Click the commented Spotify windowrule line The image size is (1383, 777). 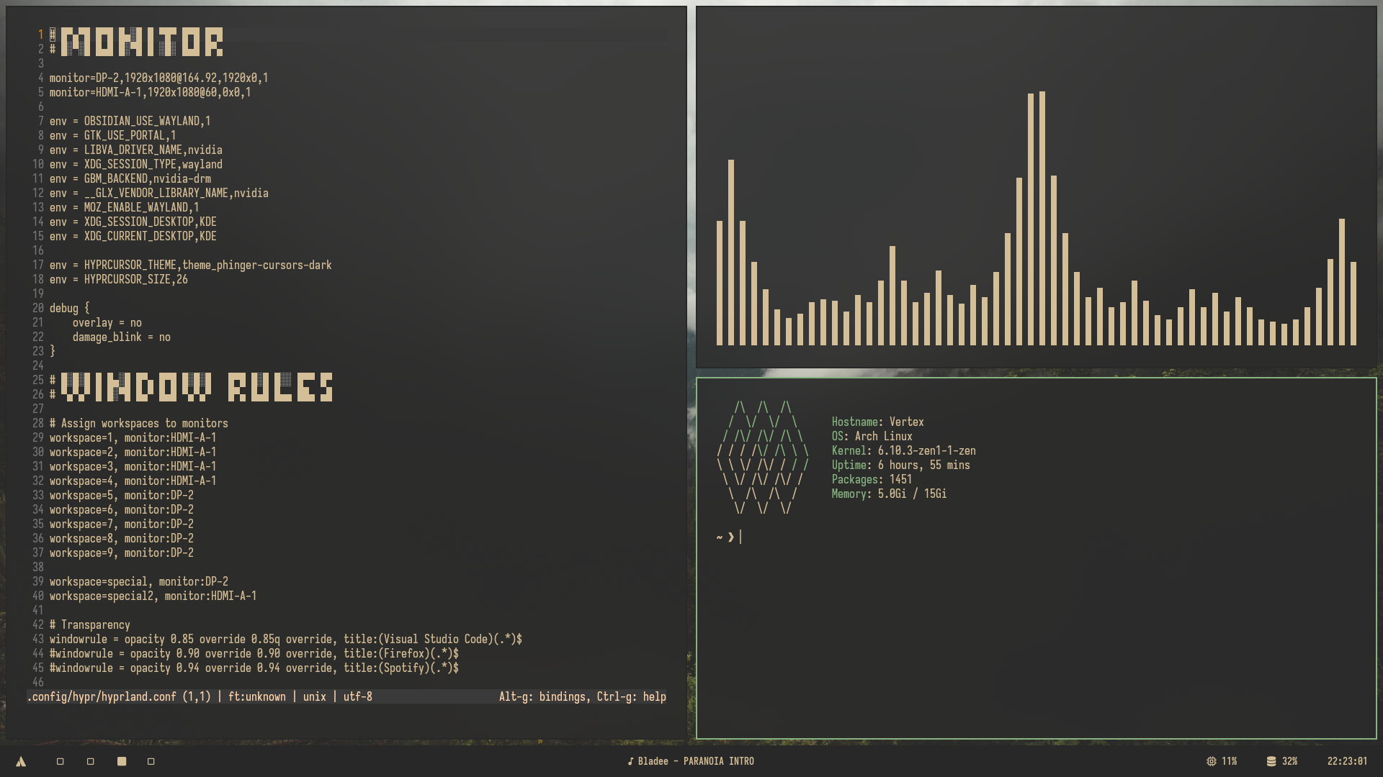coord(254,668)
